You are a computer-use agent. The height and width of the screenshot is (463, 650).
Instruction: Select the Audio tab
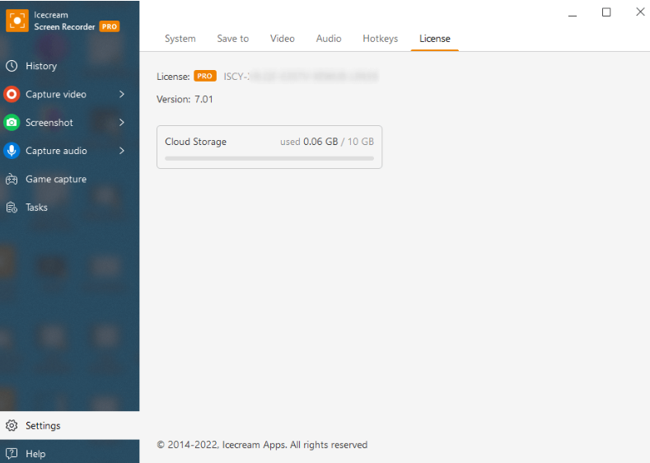tap(329, 39)
